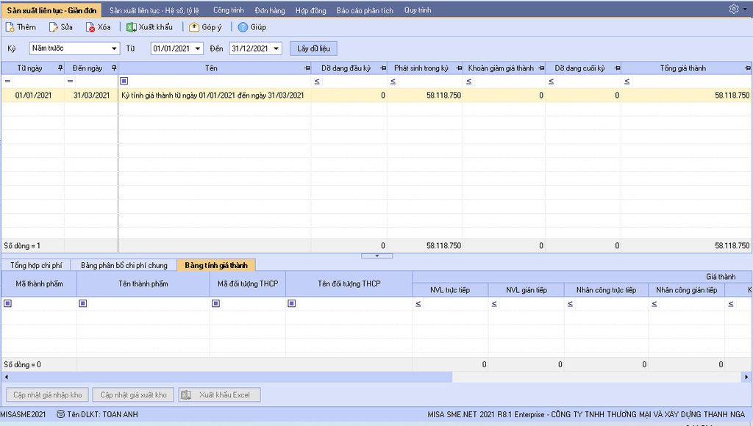This screenshot has height=426, width=753.
Task: Click the scrollbar left arrow
Action: coord(6,377)
